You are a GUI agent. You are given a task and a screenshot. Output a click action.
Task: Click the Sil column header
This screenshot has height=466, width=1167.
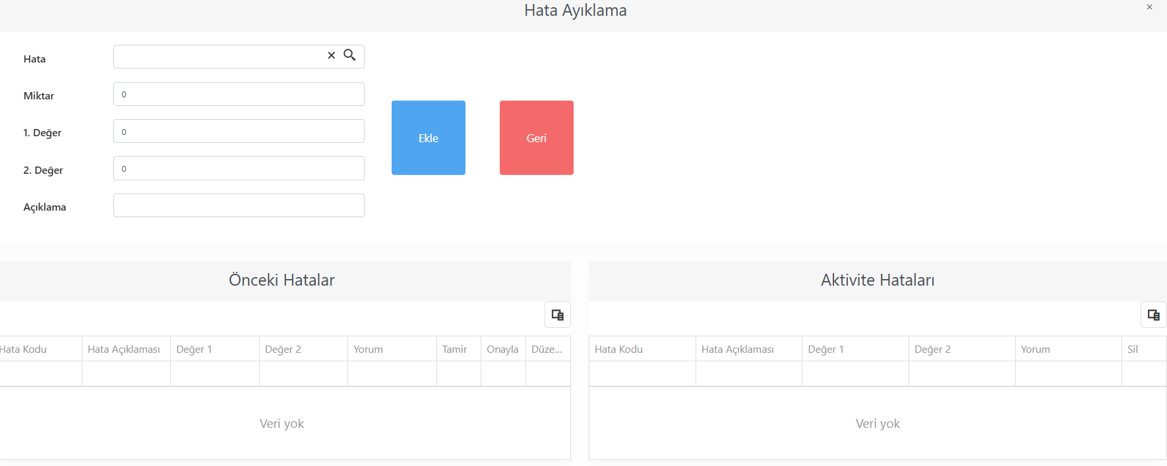(x=1144, y=349)
